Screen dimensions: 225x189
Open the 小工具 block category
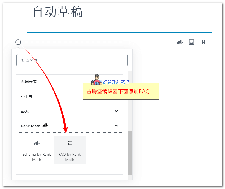click(x=27, y=96)
